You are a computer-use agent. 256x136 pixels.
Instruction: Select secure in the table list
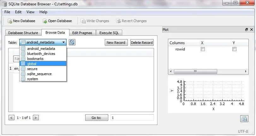tap(43, 69)
